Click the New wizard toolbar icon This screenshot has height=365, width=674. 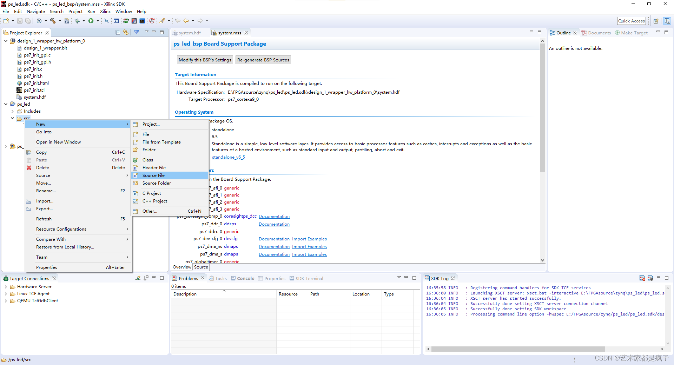pyautogui.click(x=6, y=21)
